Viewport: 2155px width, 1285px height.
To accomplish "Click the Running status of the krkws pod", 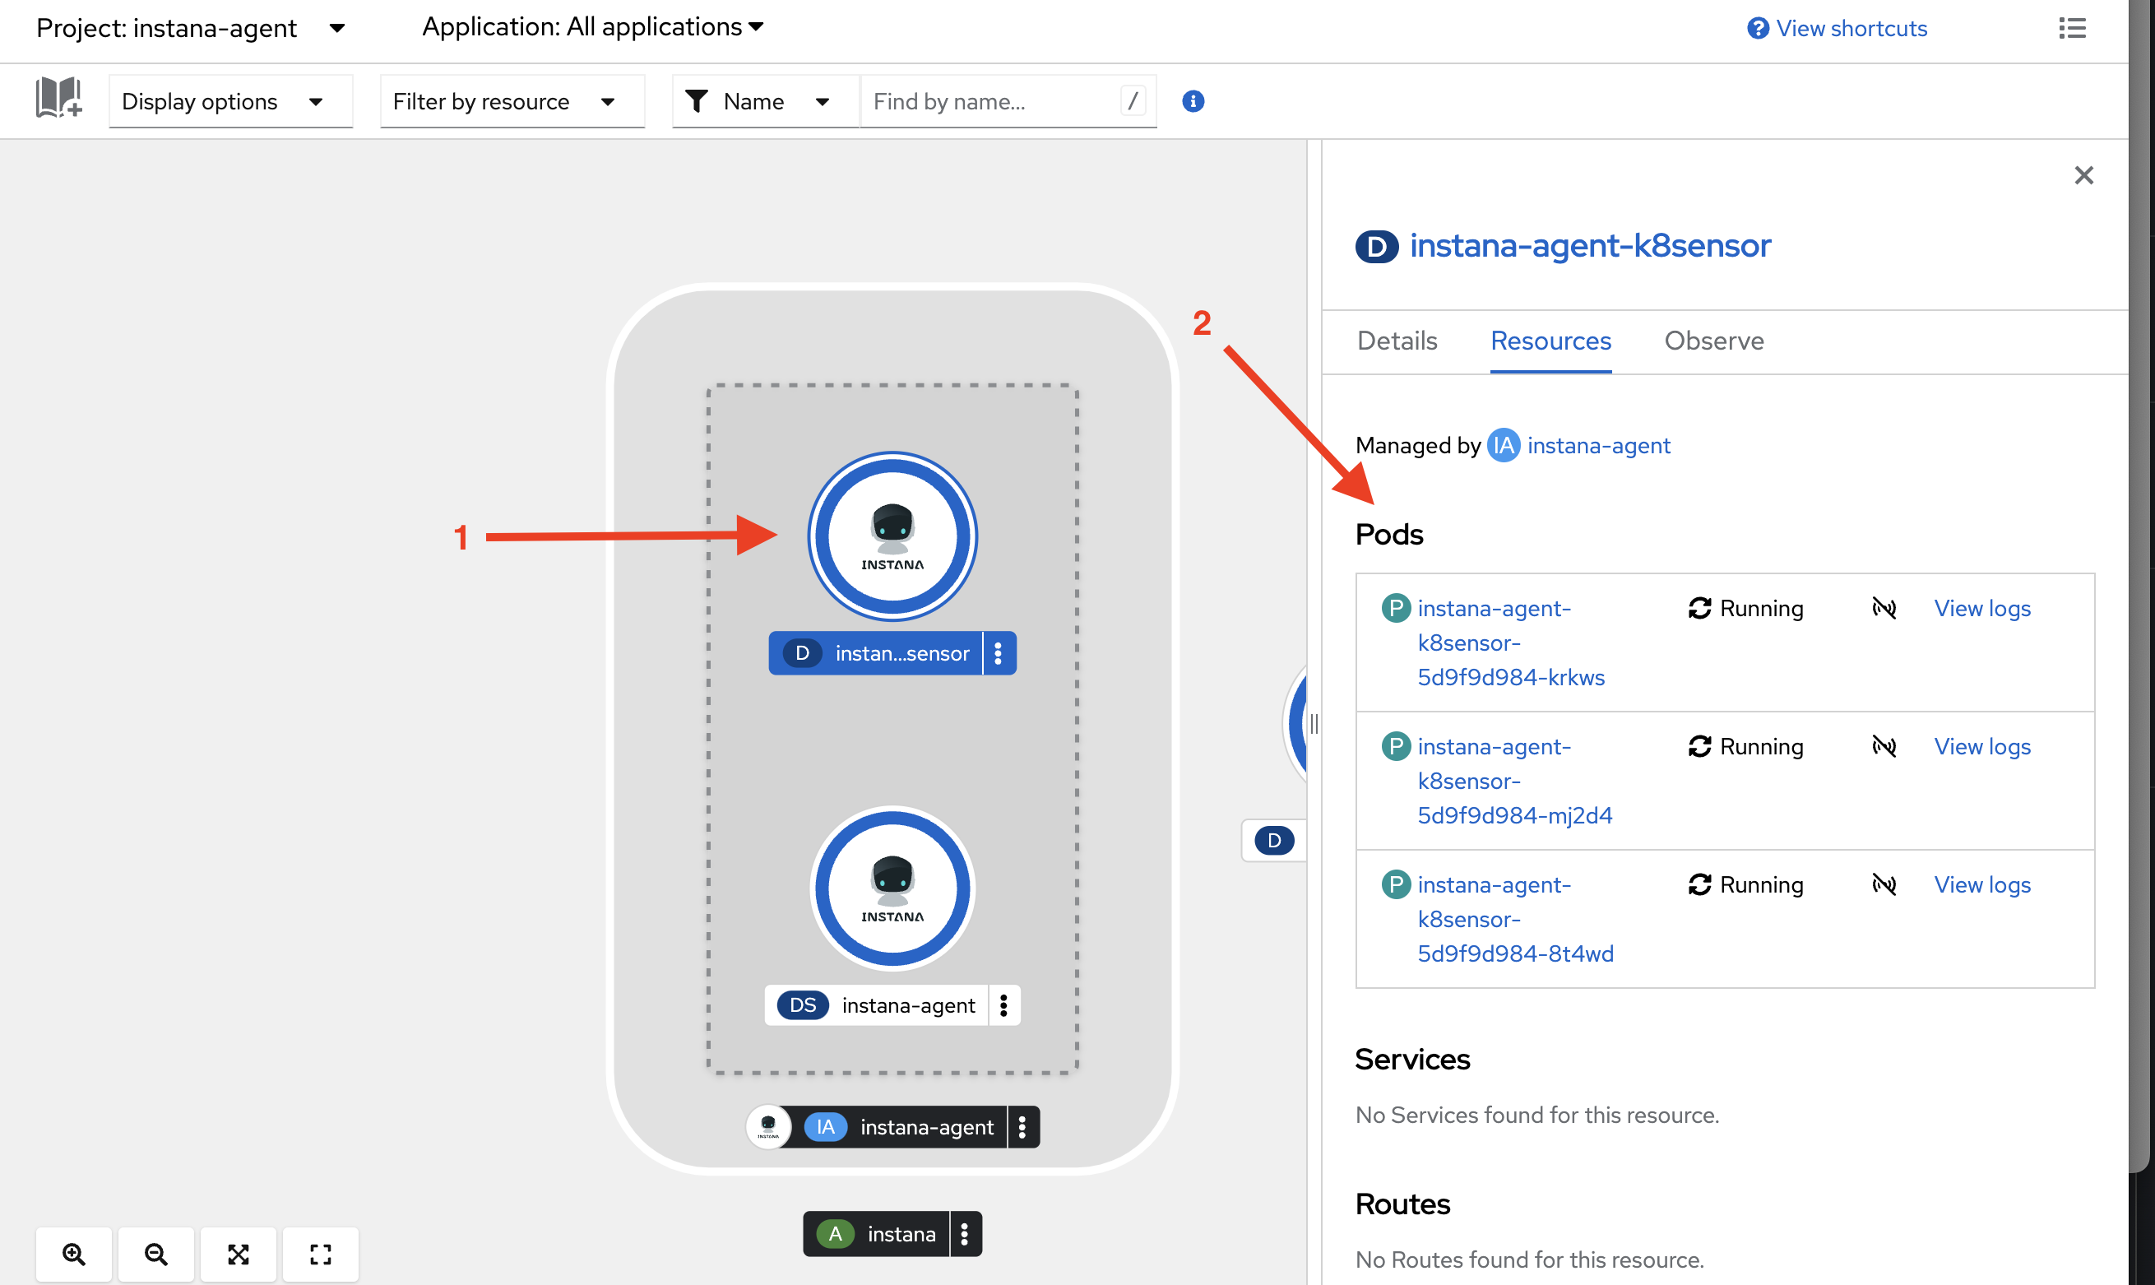I will click(x=1745, y=608).
